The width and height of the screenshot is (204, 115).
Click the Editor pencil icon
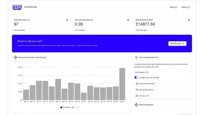[x=189, y=7]
